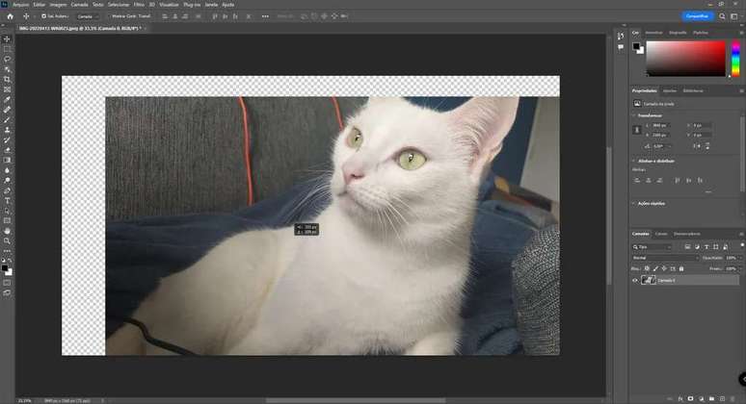This screenshot has height=404, width=746.
Task: Select the Gradient tool
Action: 7,160
